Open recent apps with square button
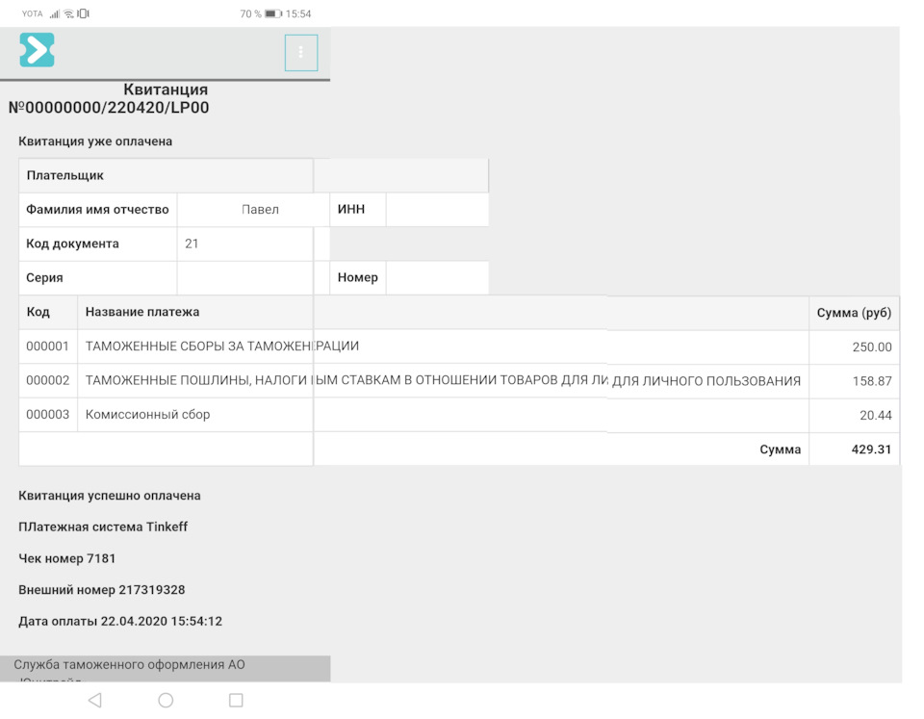This screenshot has width=924, height=719. click(x=236, y=701)
